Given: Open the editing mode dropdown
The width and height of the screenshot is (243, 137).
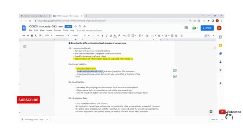Looking at the screenshot, I should 207,36.
